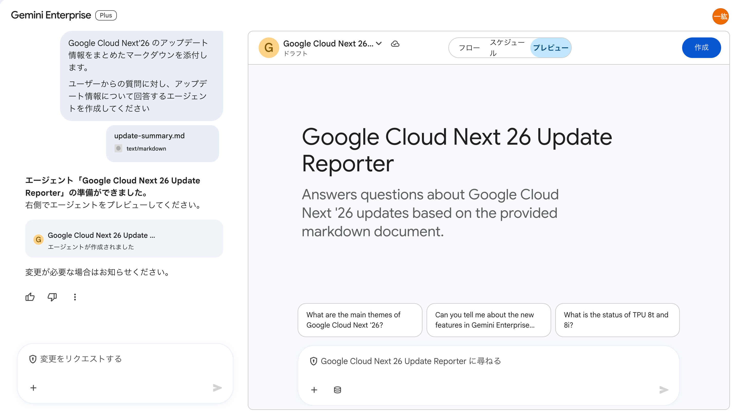Switch to the フロー tab
The height and width of the screenshot is (414, 734).
[469, 48]
